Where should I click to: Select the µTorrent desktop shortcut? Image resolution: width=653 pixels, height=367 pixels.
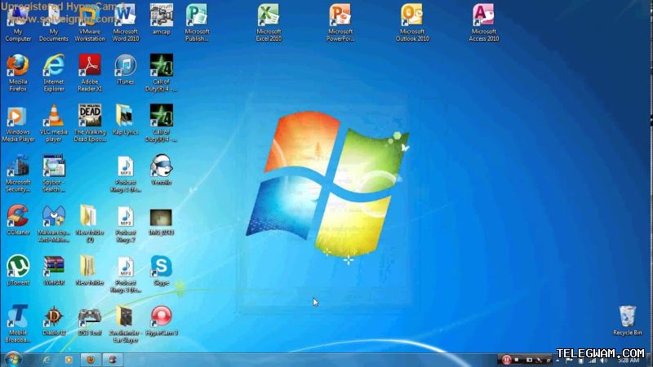click(x=18, y=271)
